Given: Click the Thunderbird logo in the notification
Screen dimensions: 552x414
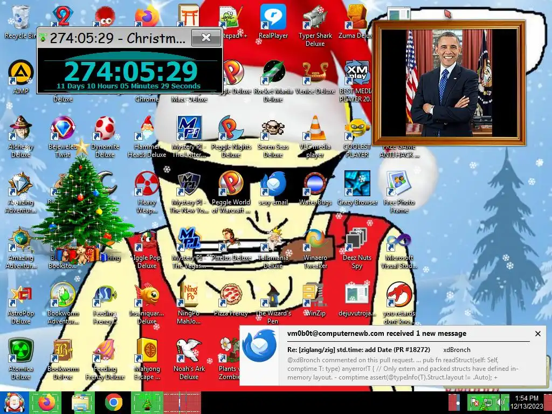Looking at the screenshot, I should [259, 346].
